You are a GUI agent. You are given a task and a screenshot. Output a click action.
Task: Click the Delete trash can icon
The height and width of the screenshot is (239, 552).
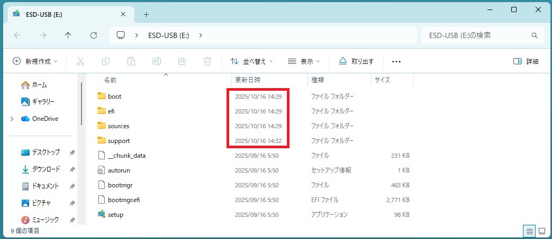click(208, 61)
